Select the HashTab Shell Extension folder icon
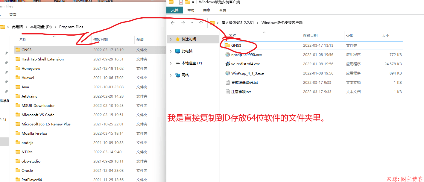The height and width of the screenshot is (182, 424). pos(18,59)
